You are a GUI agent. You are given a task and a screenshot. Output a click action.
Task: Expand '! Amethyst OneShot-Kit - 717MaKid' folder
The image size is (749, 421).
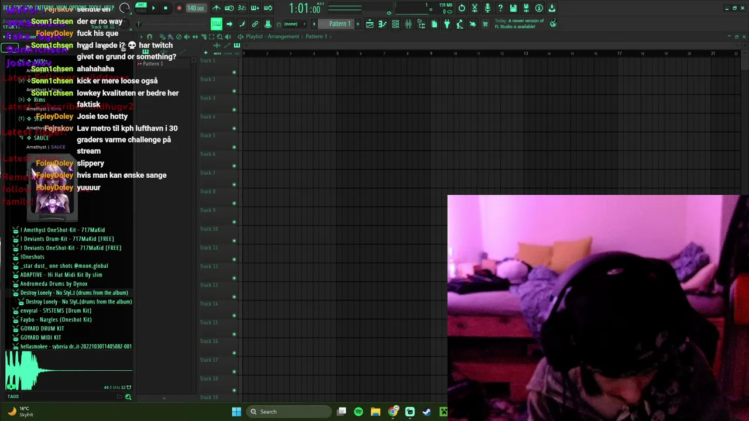point(62,230)
